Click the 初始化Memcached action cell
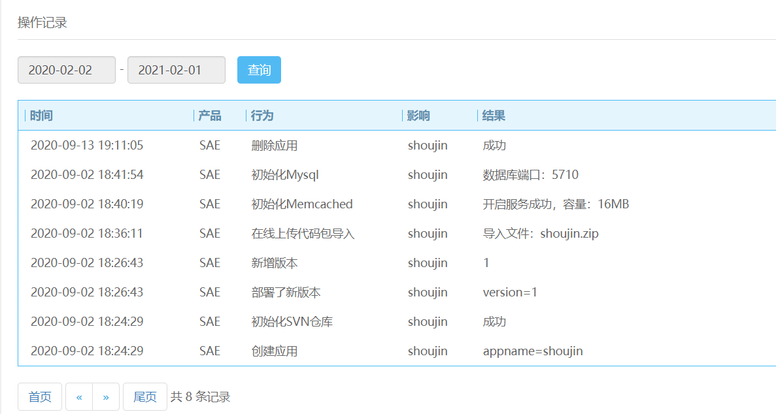The width and height of the screenshot is (776, 414). (x=302, y=204)
